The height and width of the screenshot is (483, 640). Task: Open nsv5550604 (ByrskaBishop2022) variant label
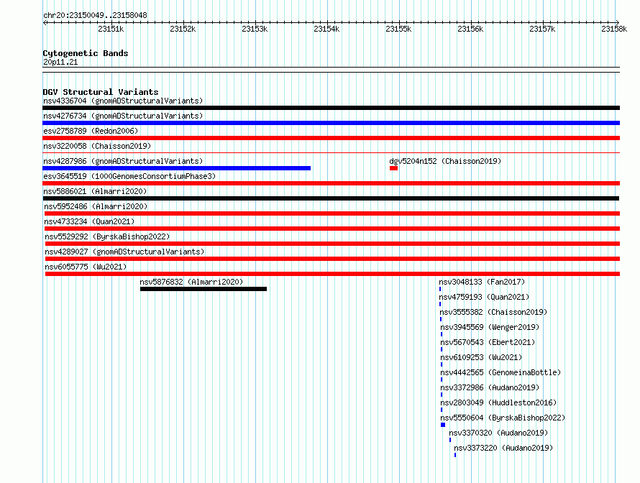coord(503,418)
